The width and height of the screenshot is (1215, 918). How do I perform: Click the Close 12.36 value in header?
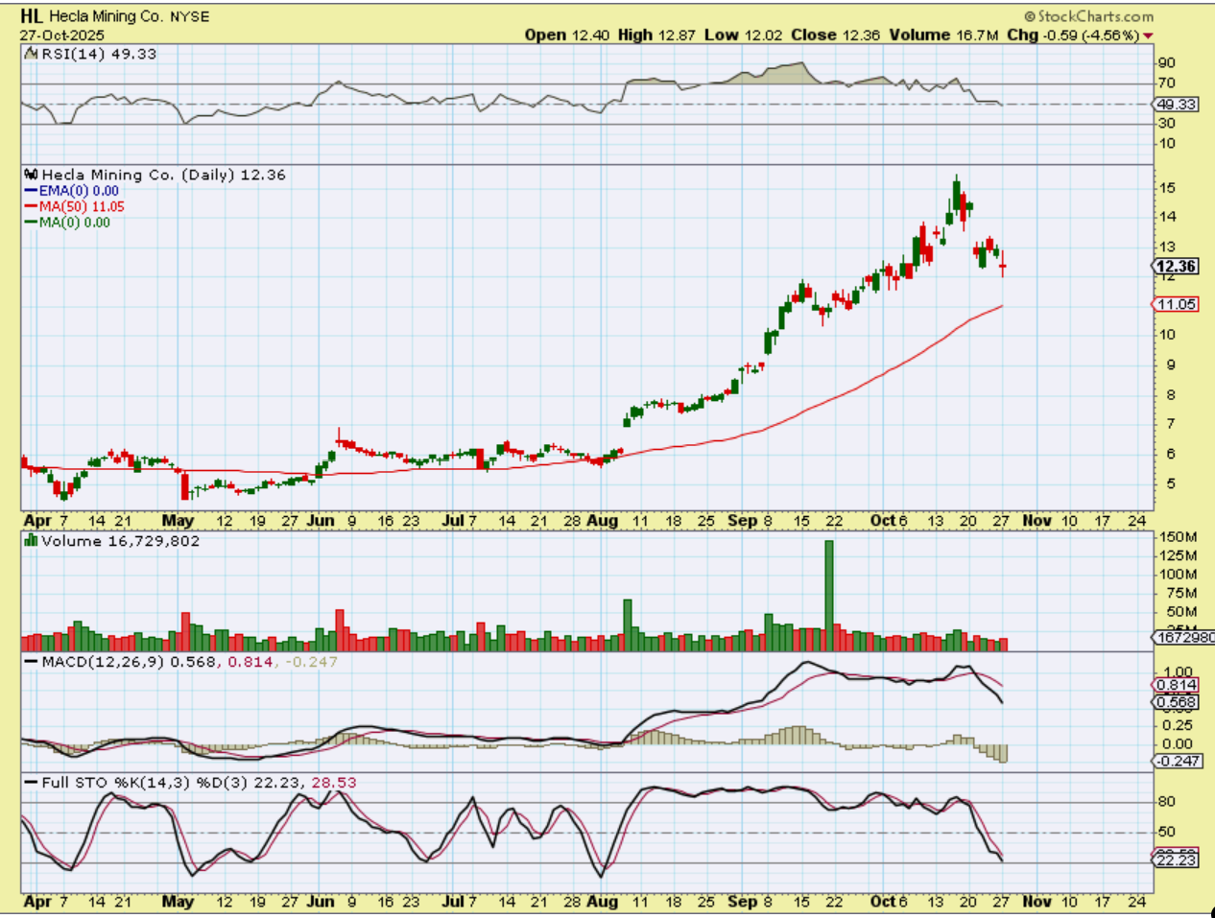835,35
